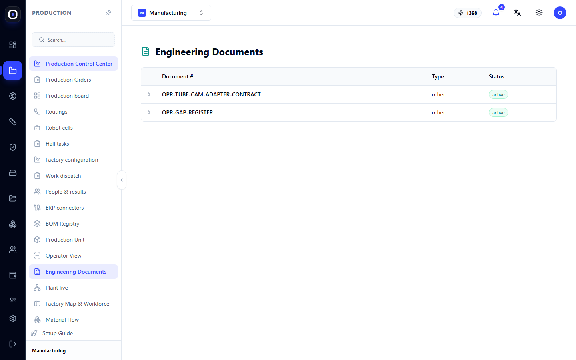Open People & results page
Viewport: 576px width, 360px height.
73,192
